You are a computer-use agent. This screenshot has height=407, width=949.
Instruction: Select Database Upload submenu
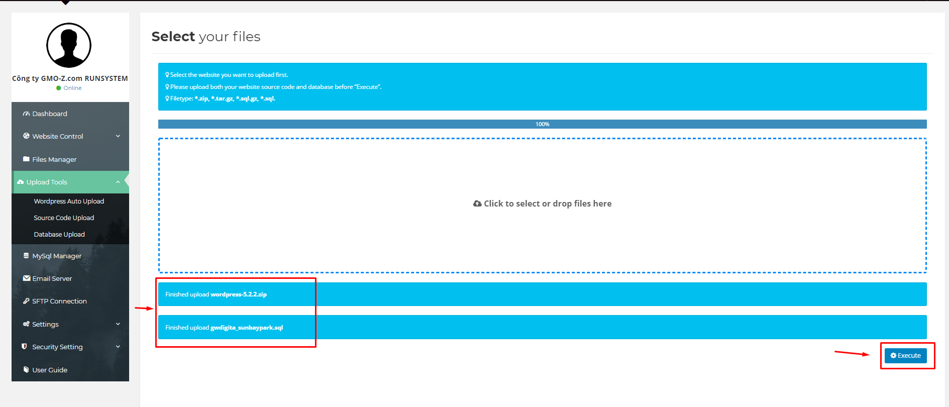59,234
